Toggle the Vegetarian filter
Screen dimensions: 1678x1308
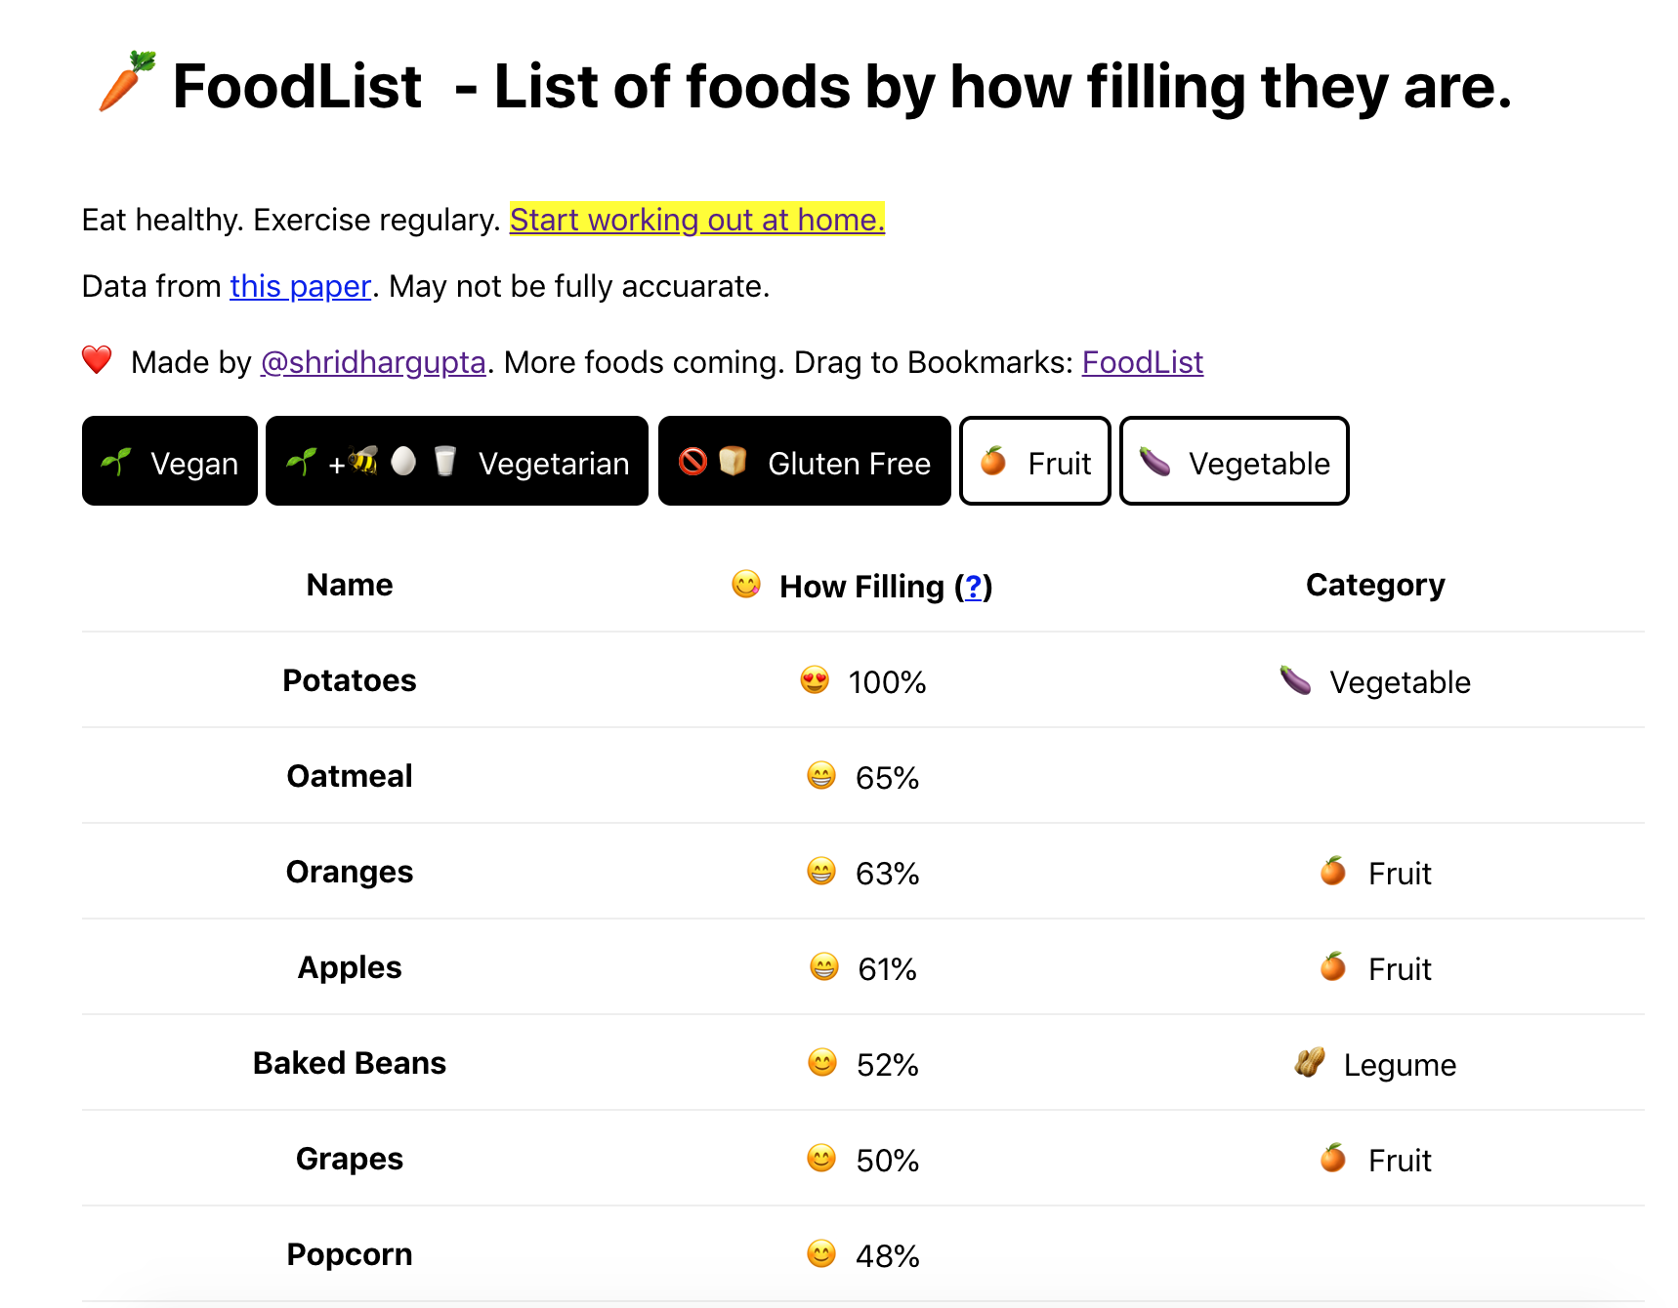point(456,462)
